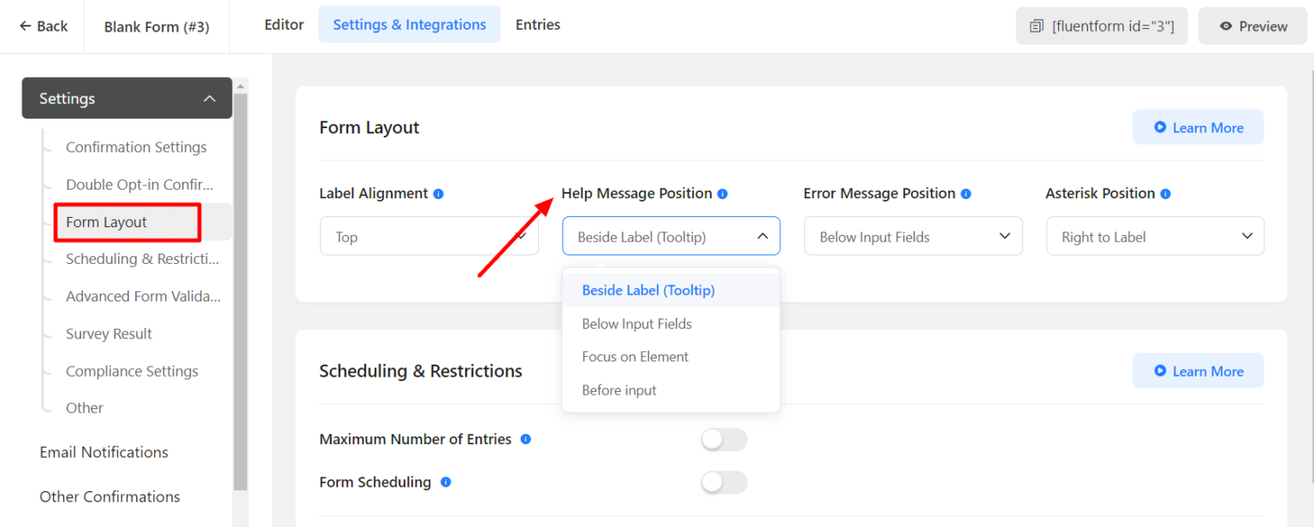Click the info icon next to Form Scheduling
The image size is (1314, 527).
coord(445,482)
